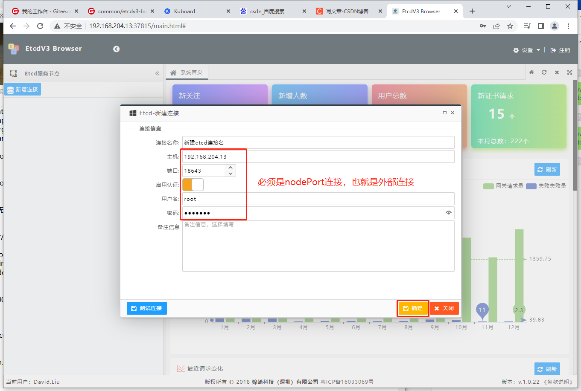This screenshot has width=581, height=391.
Task: Click the 用户总数 card
Action: point(419,95)
